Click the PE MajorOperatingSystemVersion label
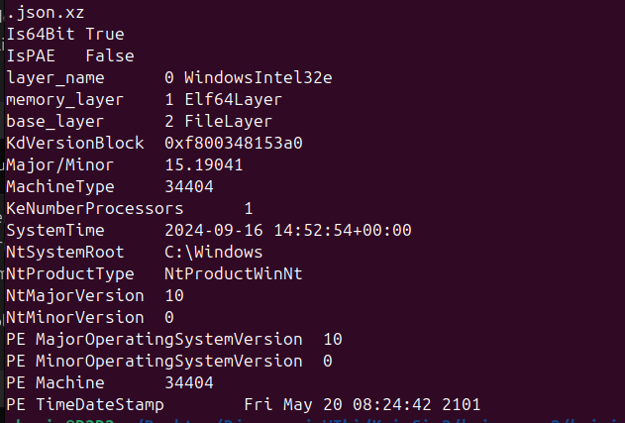Screen dimensions: 625x423 (x=154, y=339)
